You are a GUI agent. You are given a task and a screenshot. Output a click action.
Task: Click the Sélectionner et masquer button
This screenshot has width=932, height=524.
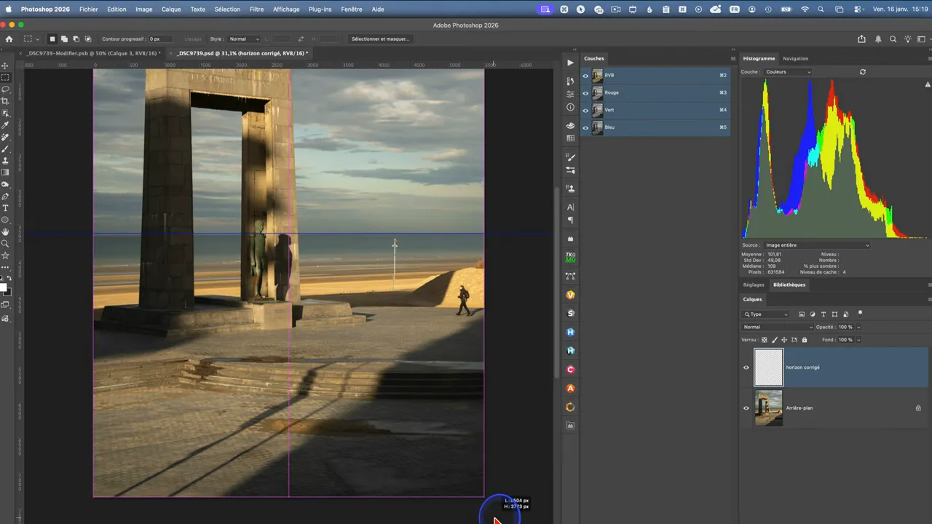click(380, 39)
